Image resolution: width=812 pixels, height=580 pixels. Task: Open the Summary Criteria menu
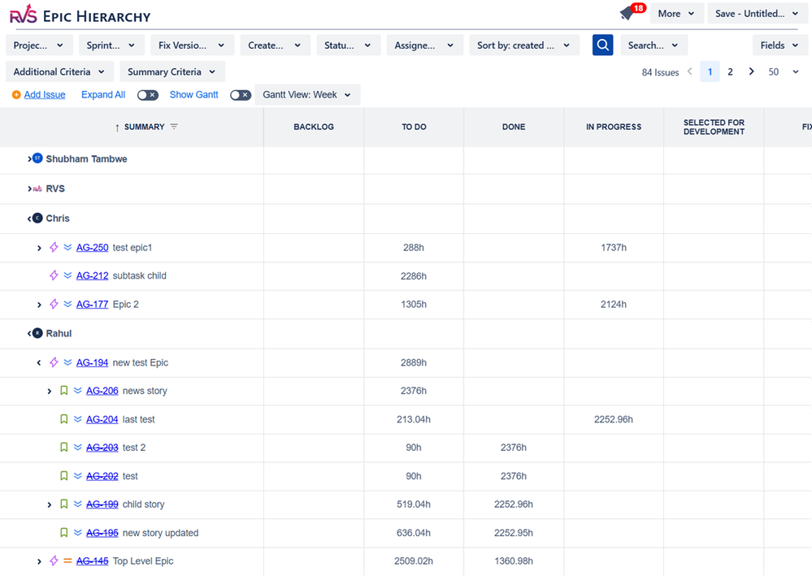click(x=172, y=71)
